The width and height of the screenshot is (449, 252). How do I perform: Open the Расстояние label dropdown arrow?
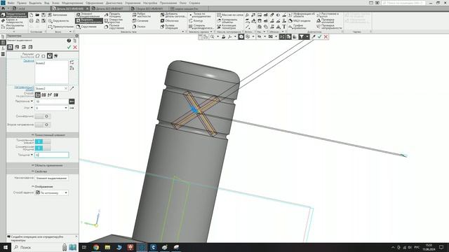click(32, 101)
